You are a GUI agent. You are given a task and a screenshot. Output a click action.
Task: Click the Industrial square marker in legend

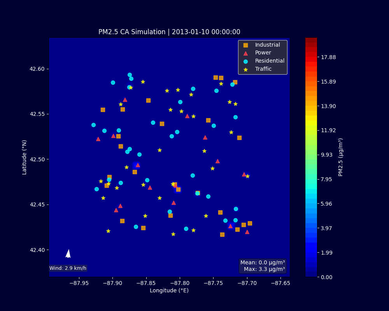245,45
